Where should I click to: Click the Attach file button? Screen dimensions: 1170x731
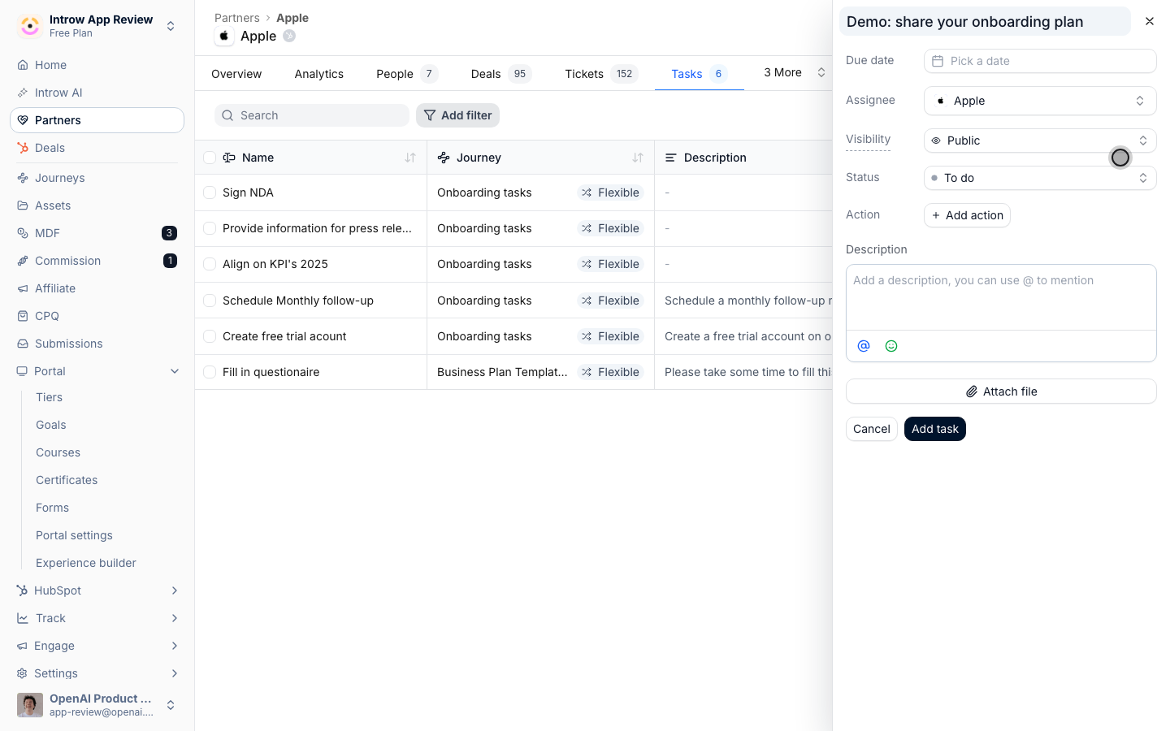(1001, 391)
